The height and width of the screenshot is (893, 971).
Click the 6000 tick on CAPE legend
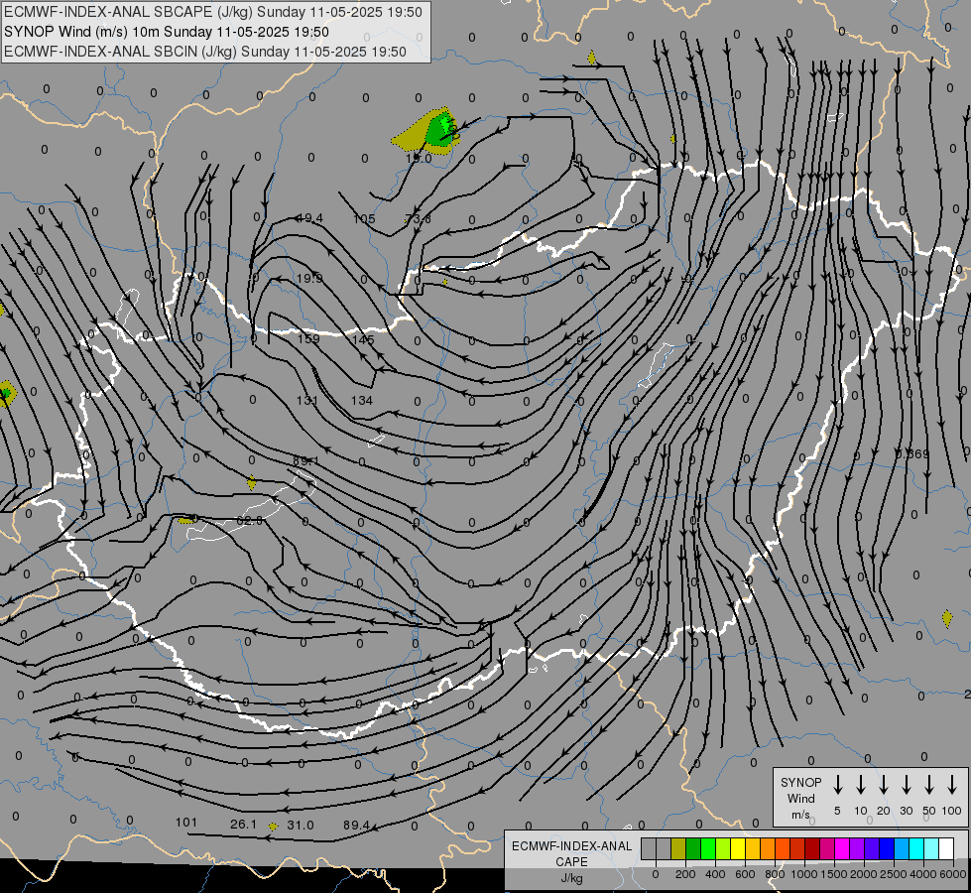pyautogui.click(x=953, y=874)
